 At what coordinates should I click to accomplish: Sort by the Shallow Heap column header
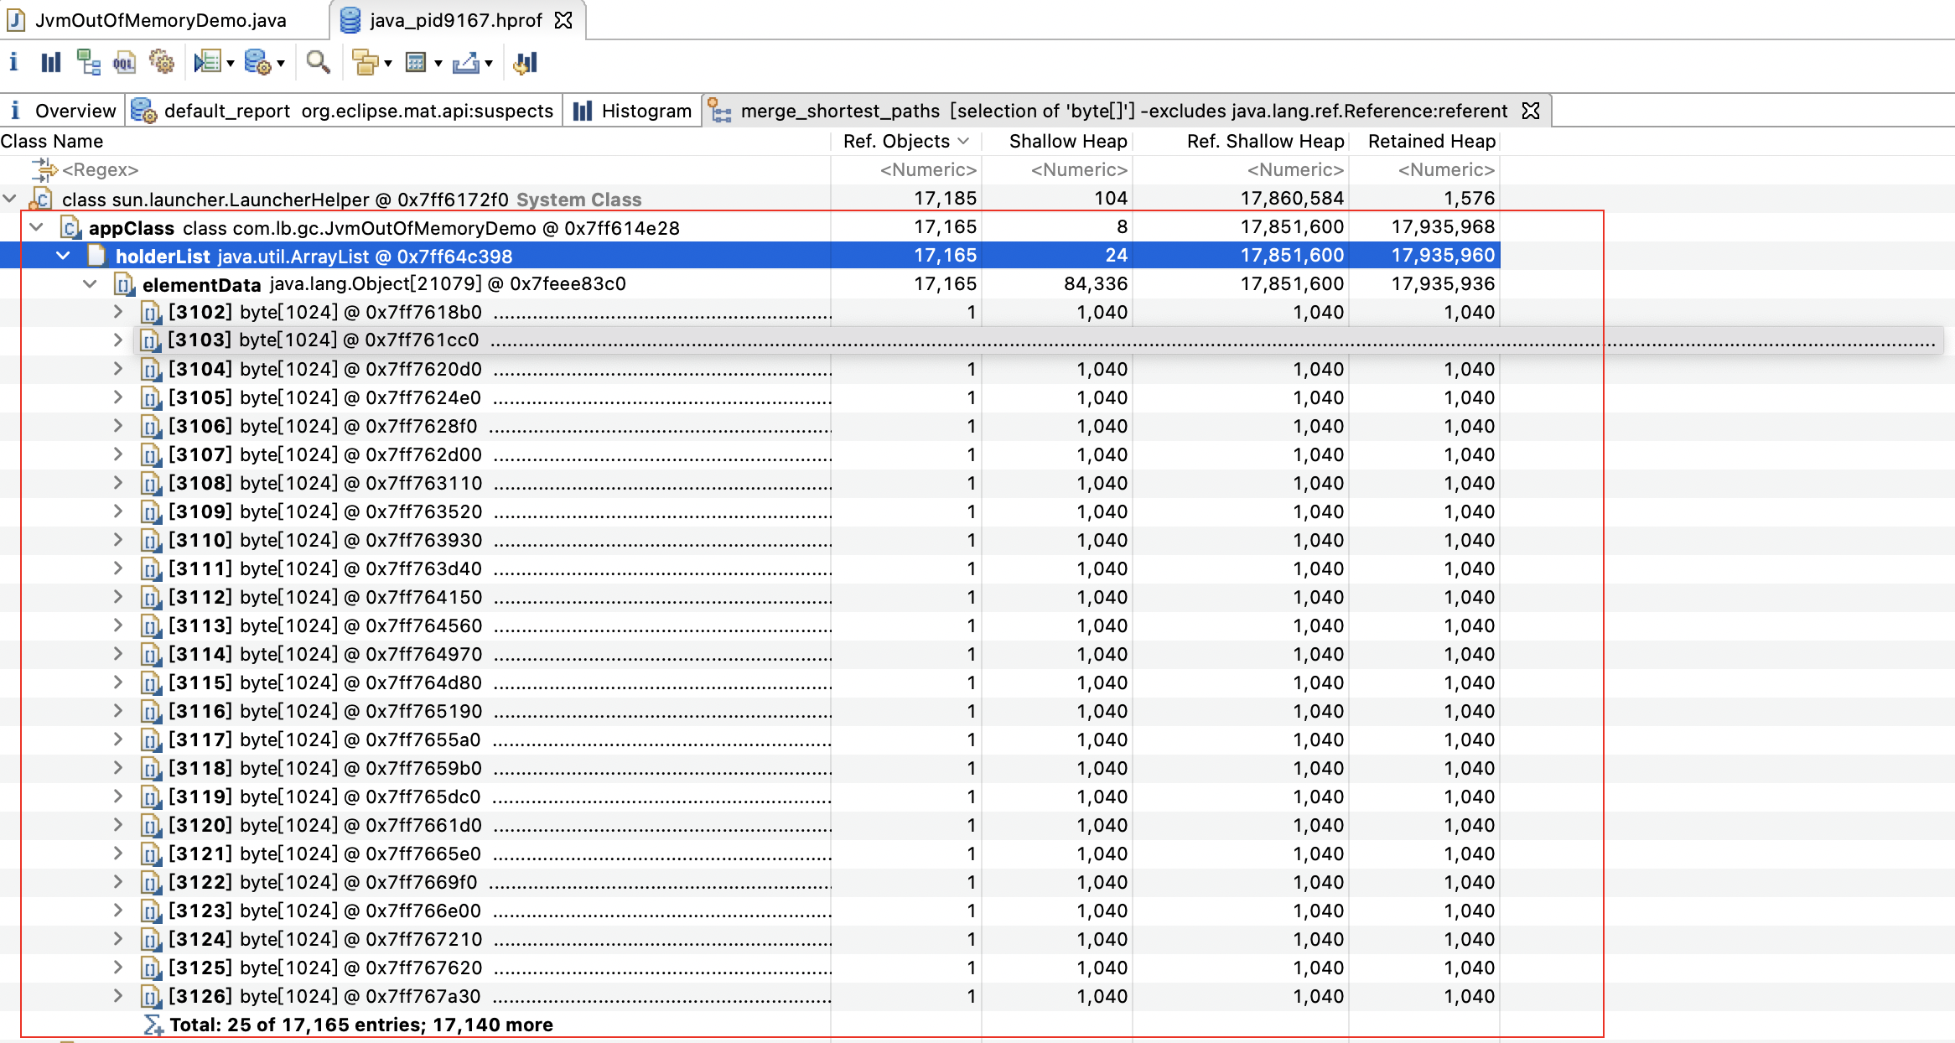[1066, 141]
